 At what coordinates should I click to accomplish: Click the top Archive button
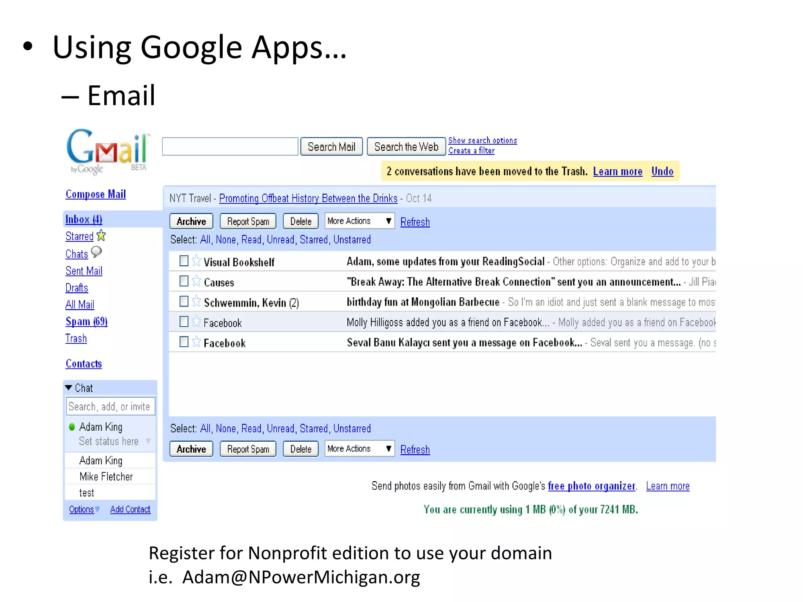coord(191,221)
